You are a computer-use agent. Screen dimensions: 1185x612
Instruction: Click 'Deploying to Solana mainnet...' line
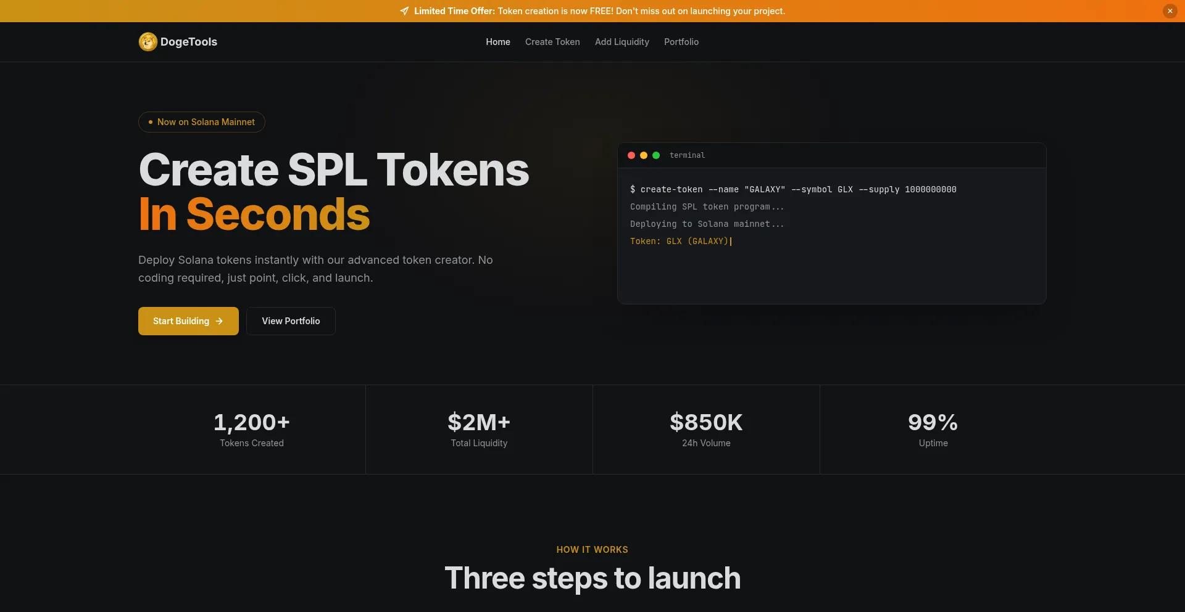pos(707,224)
